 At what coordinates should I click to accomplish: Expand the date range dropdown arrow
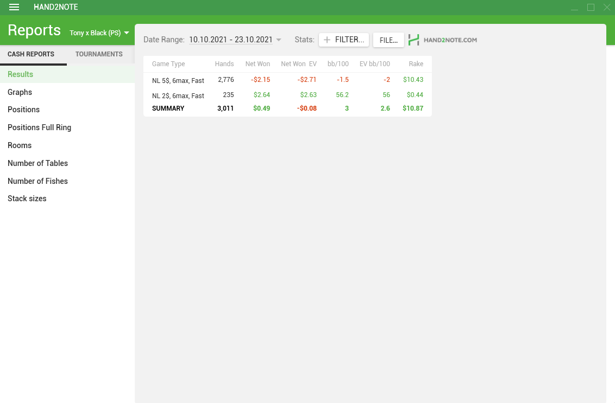tap(279, 40)
